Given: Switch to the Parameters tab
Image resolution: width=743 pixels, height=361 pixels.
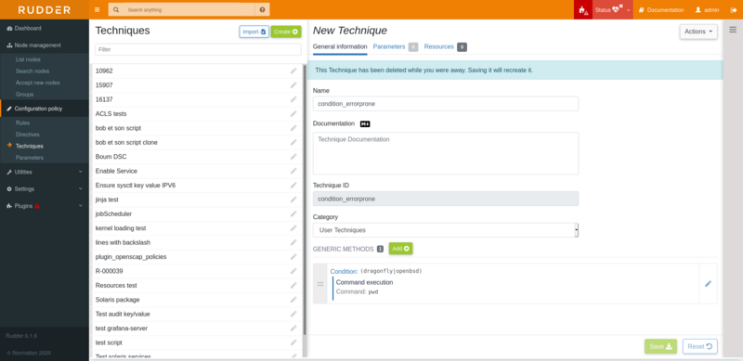Looking at the screenshot, I should (x=396, y=47).
